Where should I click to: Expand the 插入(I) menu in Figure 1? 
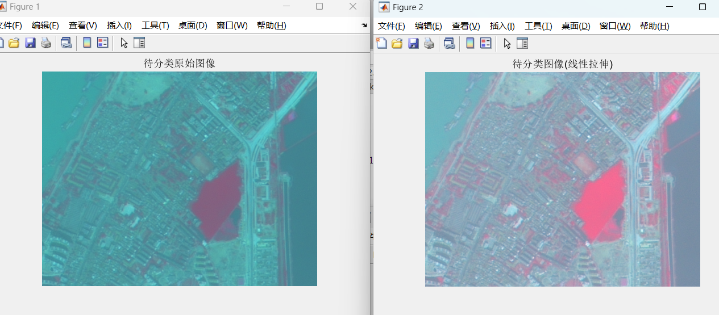[119, 26]
